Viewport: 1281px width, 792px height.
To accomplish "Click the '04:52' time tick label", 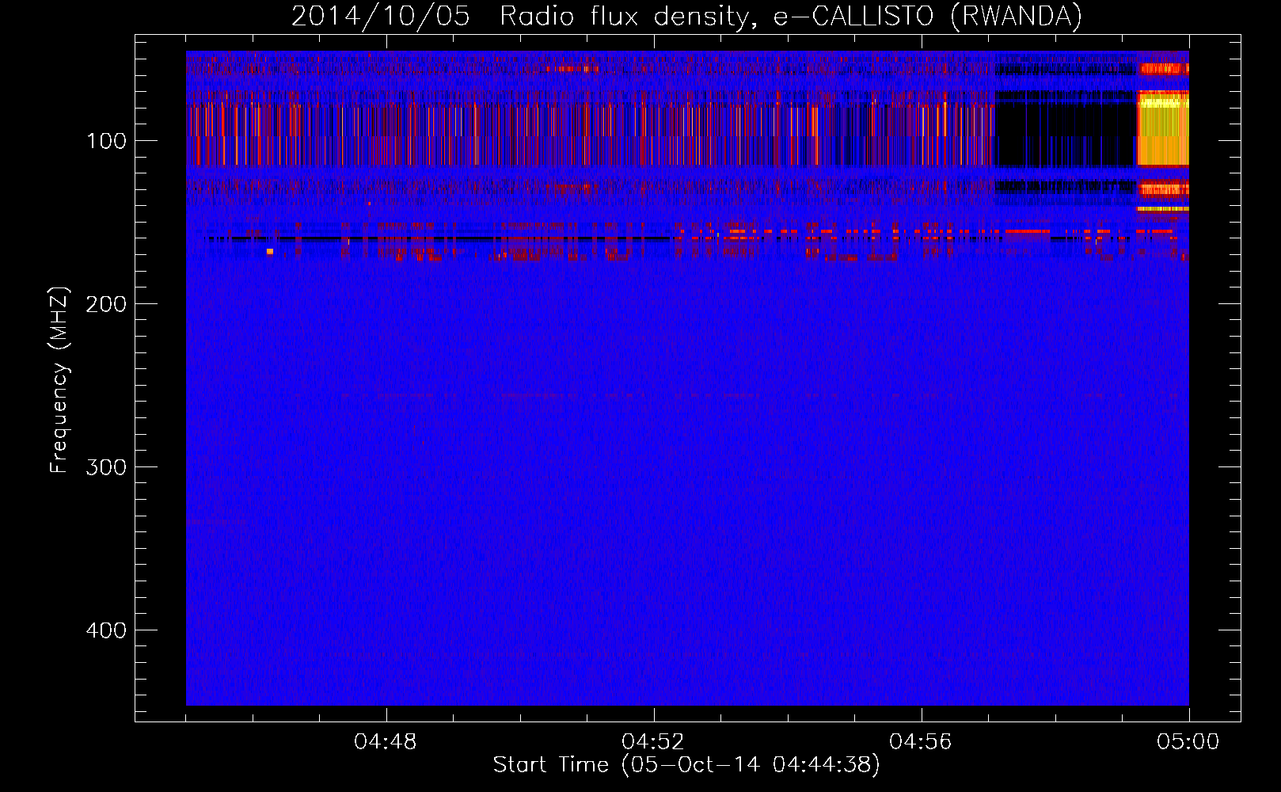I will (x=653, y=742).
